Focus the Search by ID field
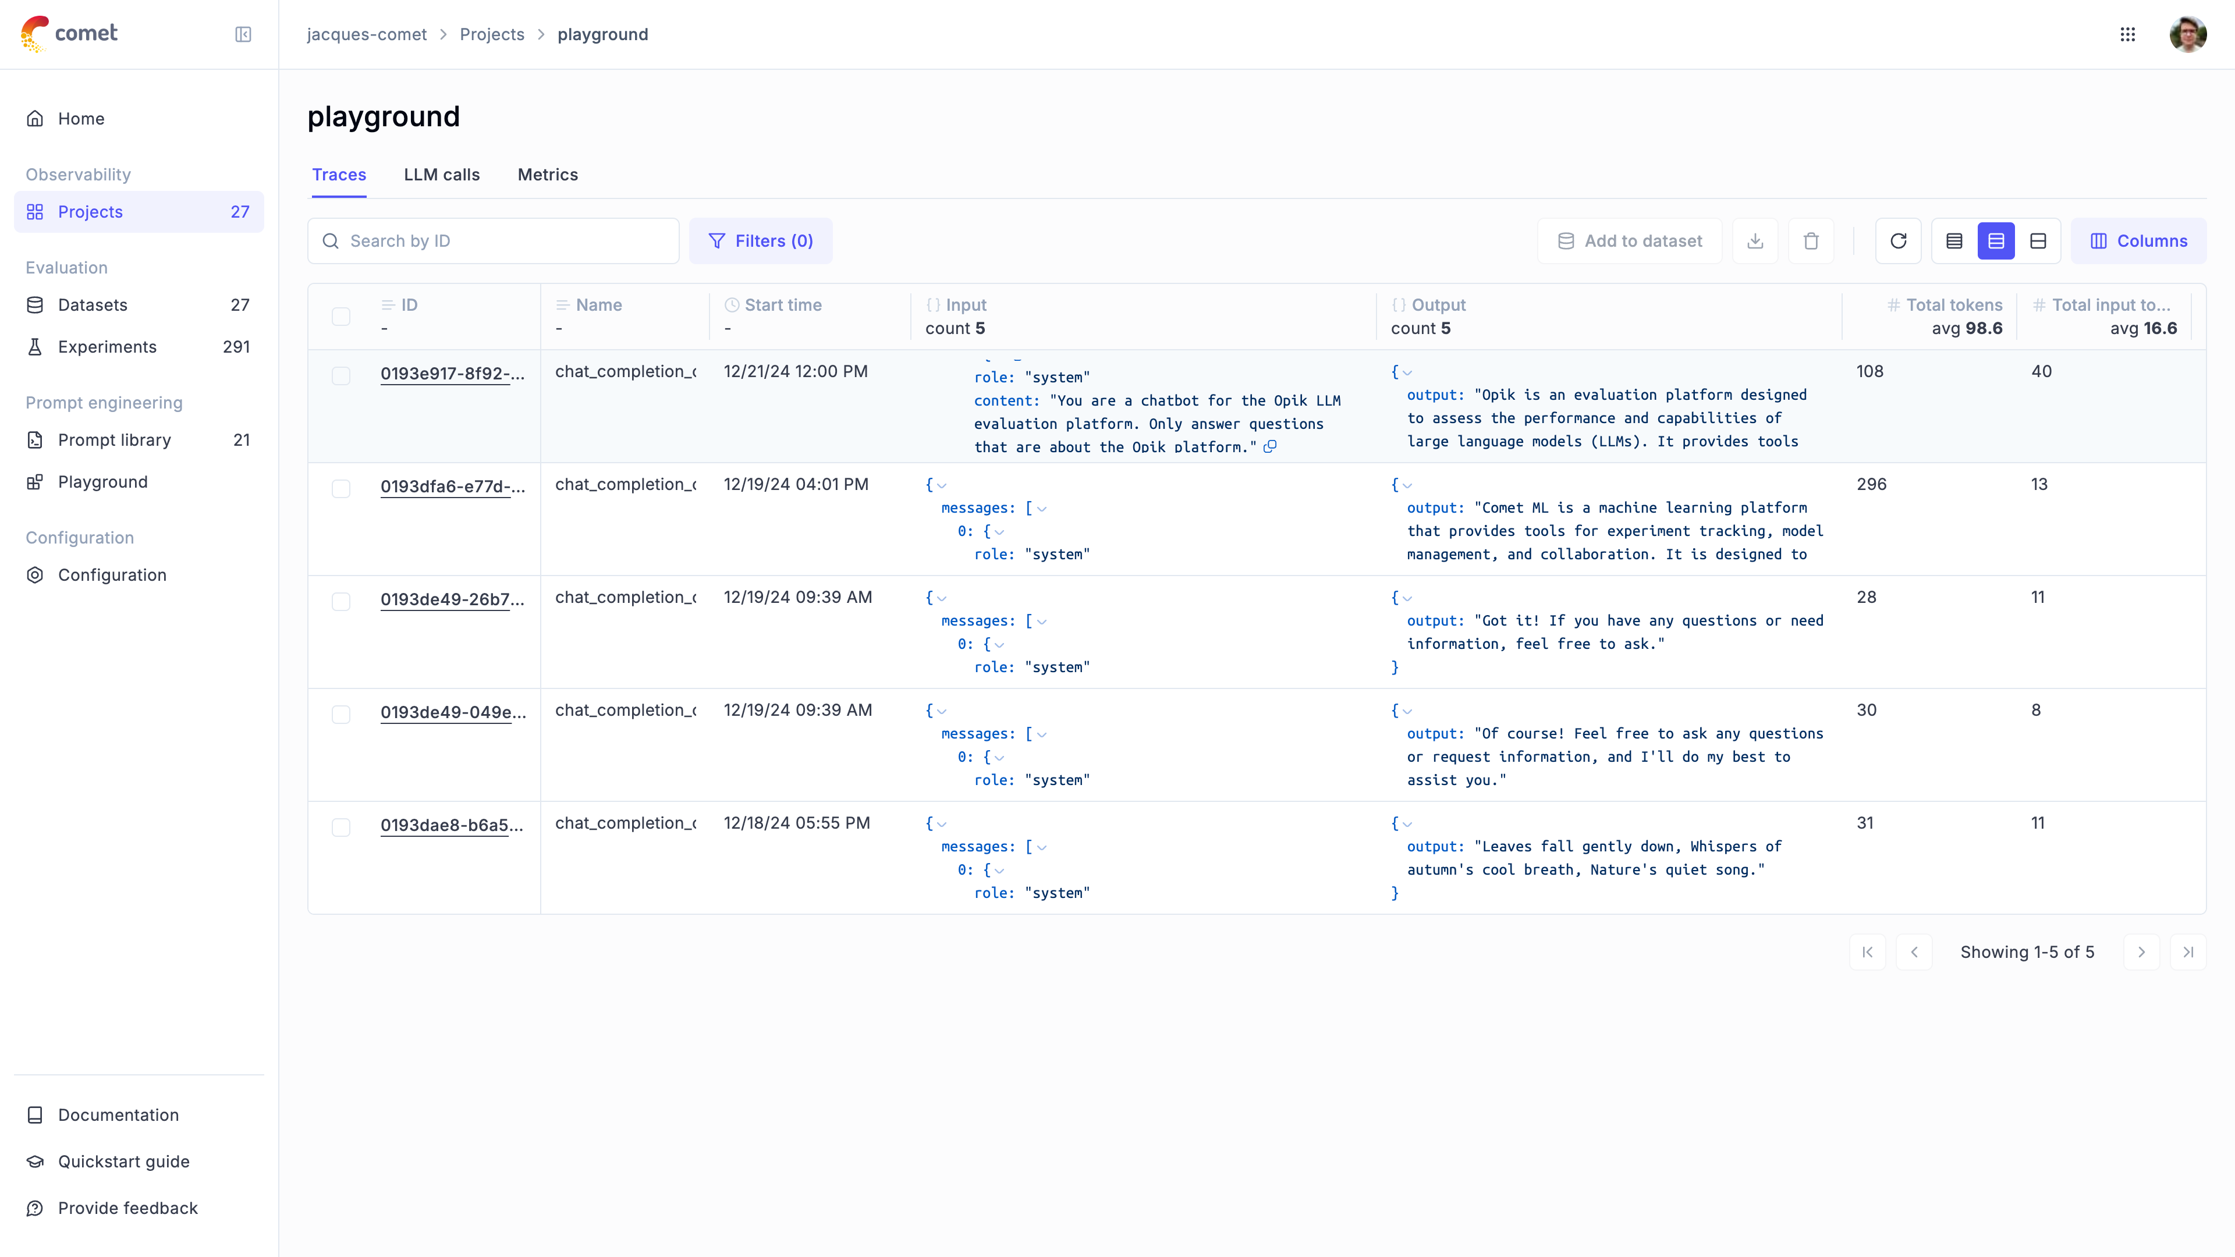The height and width of the screenshot is (1257, 2235). 493,241
